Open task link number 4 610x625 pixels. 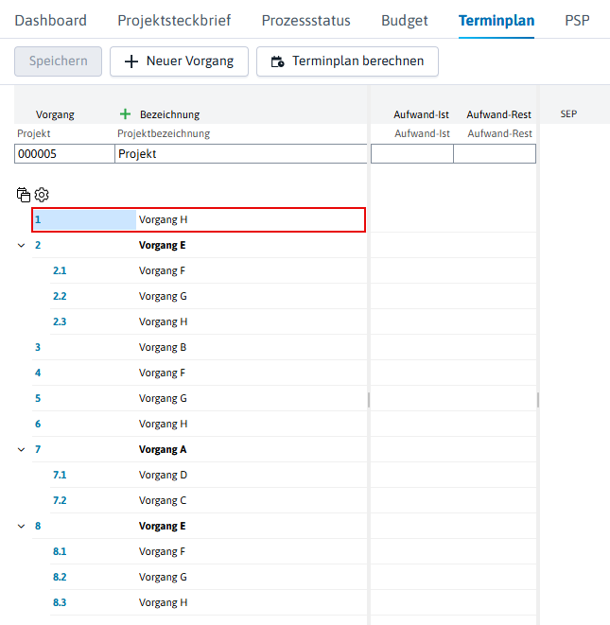[x=38, y=373]
